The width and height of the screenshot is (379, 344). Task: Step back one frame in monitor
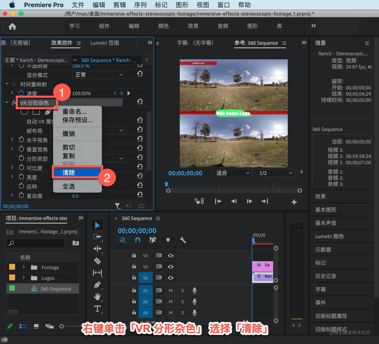click(x=234, y=201)
